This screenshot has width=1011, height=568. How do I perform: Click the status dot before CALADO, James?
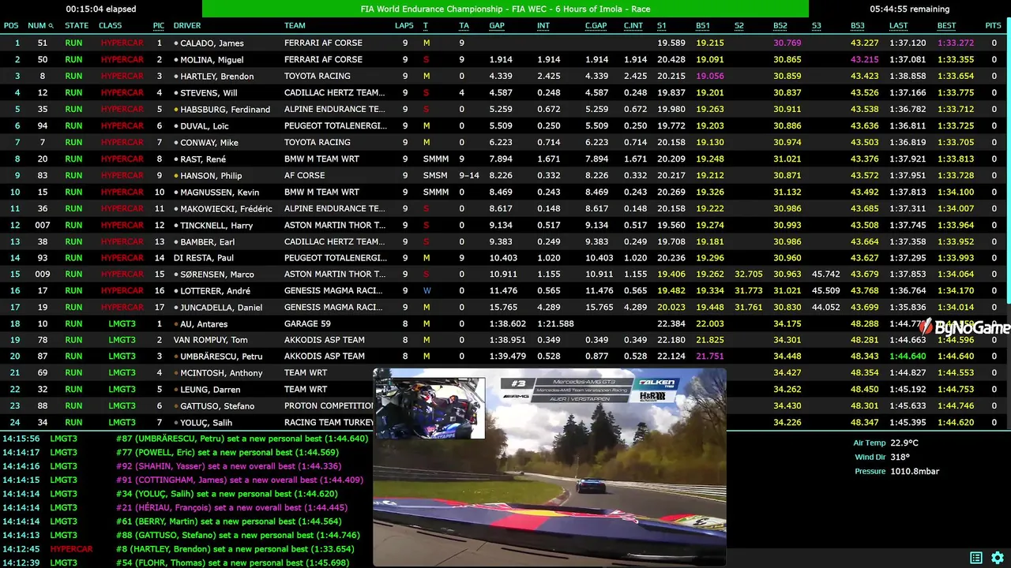pyautogui.click(x=176, y=43)
